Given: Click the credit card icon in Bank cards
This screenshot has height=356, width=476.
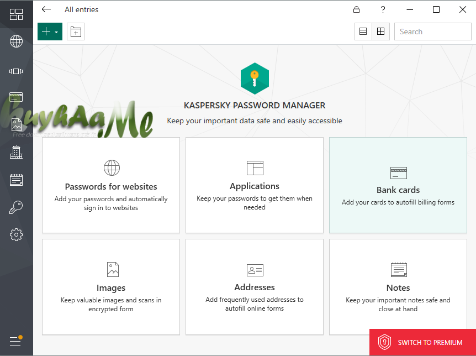Looking at the screenshot, I should [x=398, y=173].
